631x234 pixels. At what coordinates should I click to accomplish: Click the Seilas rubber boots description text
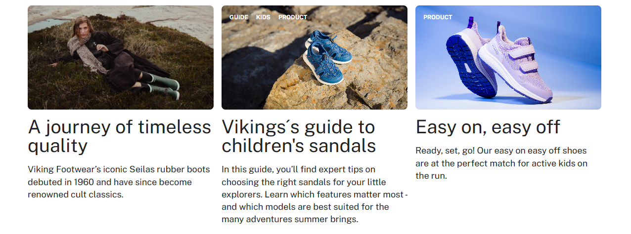tap(119, 182)
